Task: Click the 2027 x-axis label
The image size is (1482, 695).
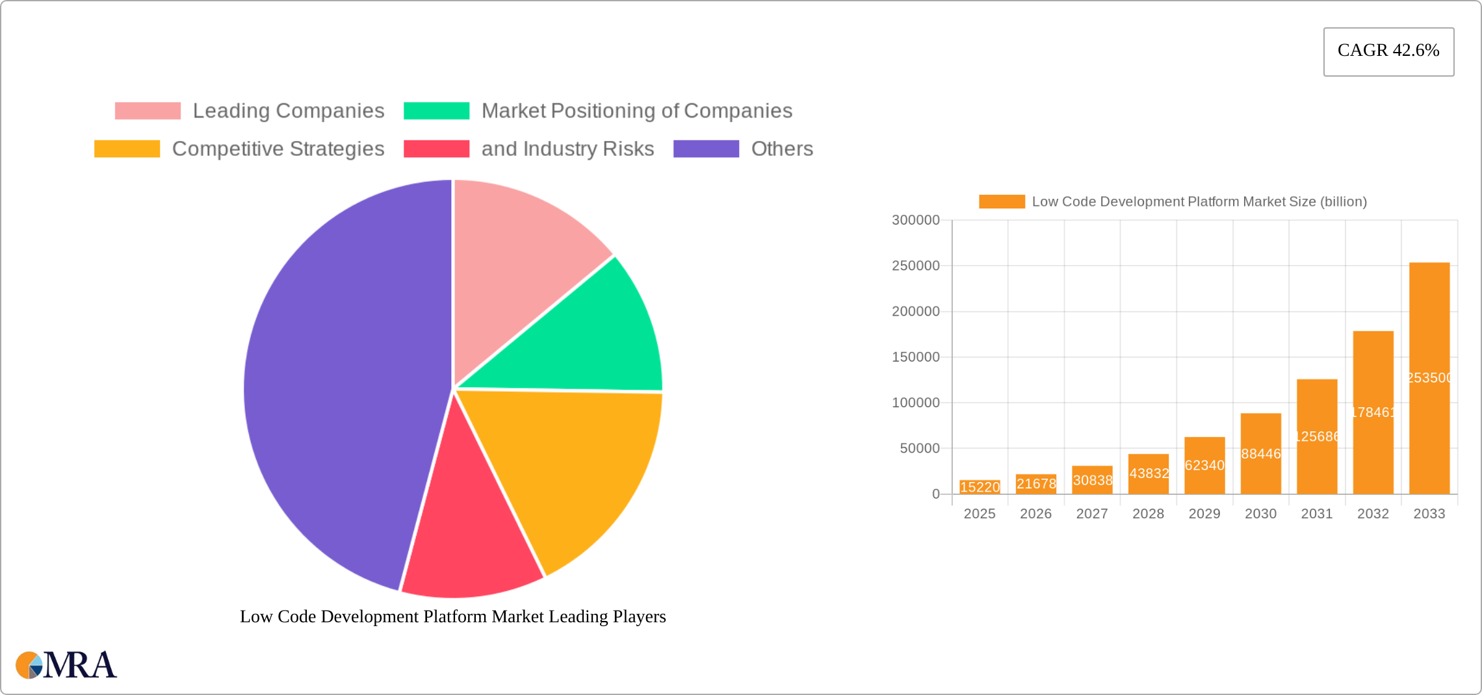Action: pyautogui.click(x=1092, y=514)
